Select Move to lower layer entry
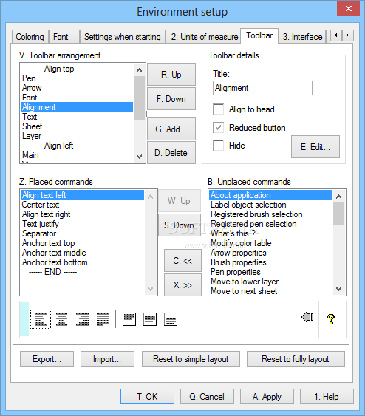365x416 pixels. (x=271, y=282)
